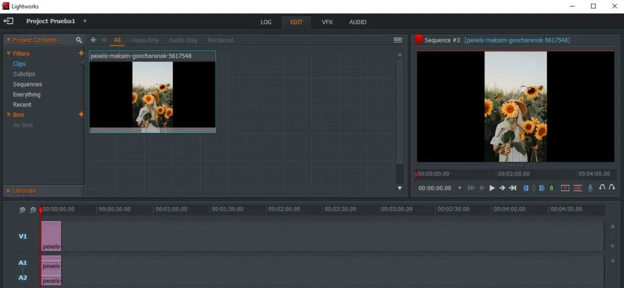Viewport: 624px width, 288px height.
Task: Switch to the EDIT tab
Action: tap(297, 23)
